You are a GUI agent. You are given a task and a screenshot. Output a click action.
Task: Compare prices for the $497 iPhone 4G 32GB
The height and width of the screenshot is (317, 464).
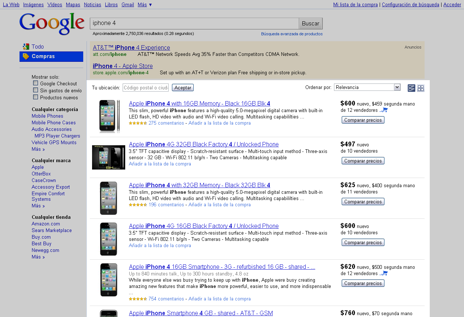click(363, 161)
